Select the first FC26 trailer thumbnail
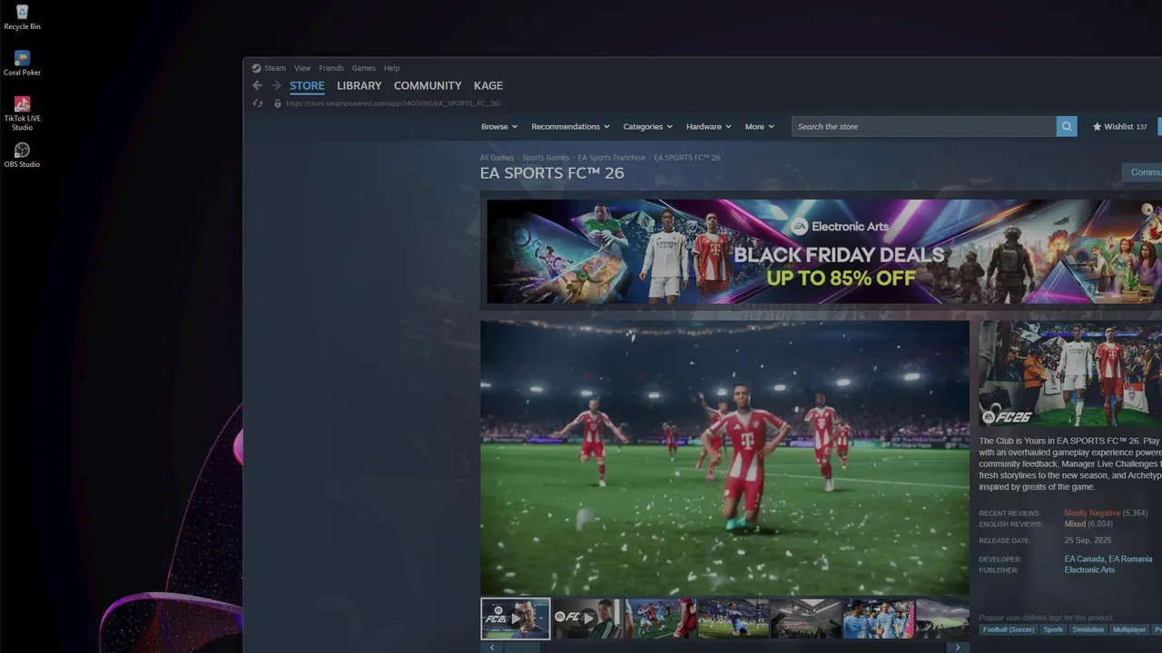Image resolution: width=1162 pixels, height=653 pixels. pyautogui.click(x=515, y=619)
